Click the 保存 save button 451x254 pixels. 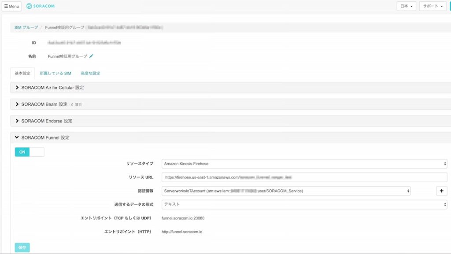click(22, 247)
